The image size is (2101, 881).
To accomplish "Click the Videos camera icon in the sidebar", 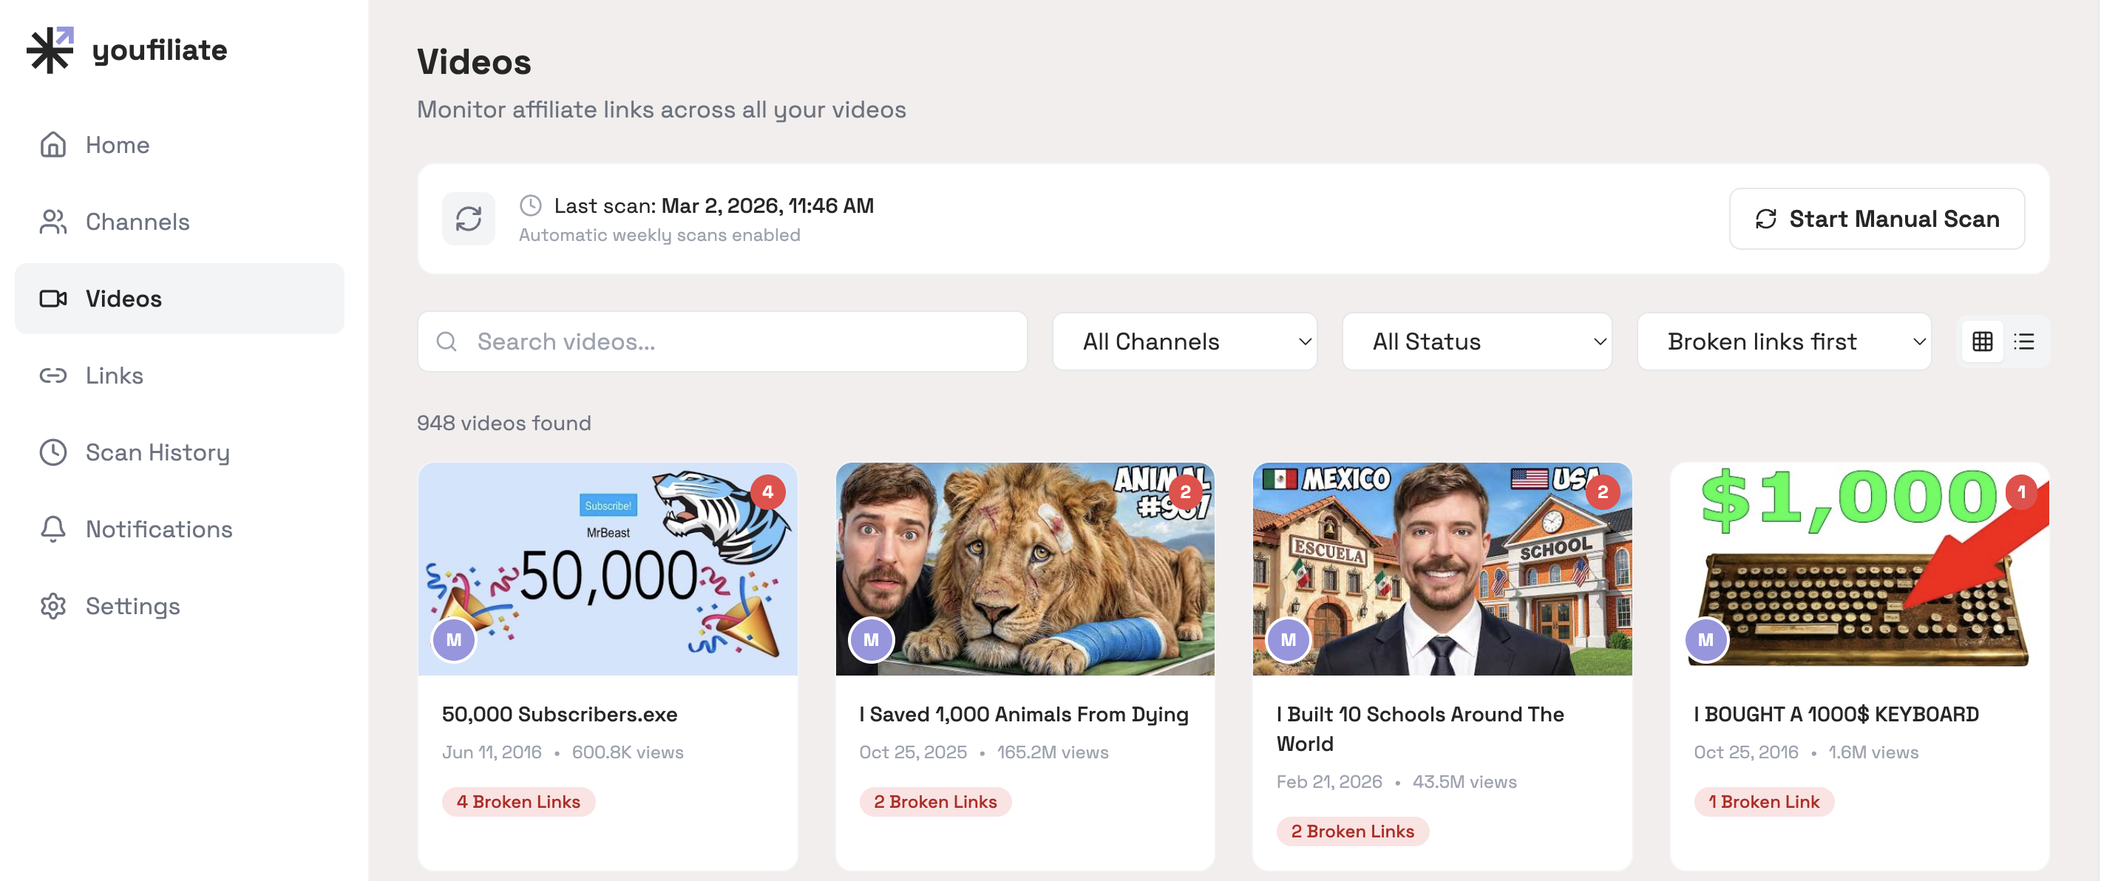I will coord(53,299).
